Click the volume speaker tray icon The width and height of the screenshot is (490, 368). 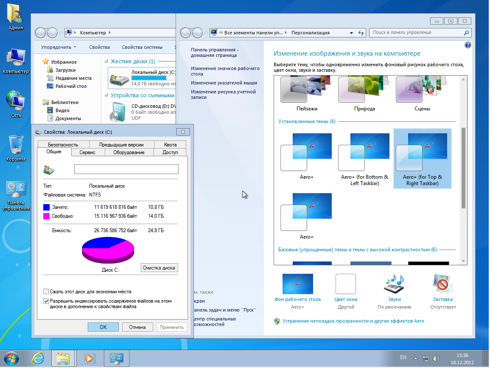click(x=436, y=359)
